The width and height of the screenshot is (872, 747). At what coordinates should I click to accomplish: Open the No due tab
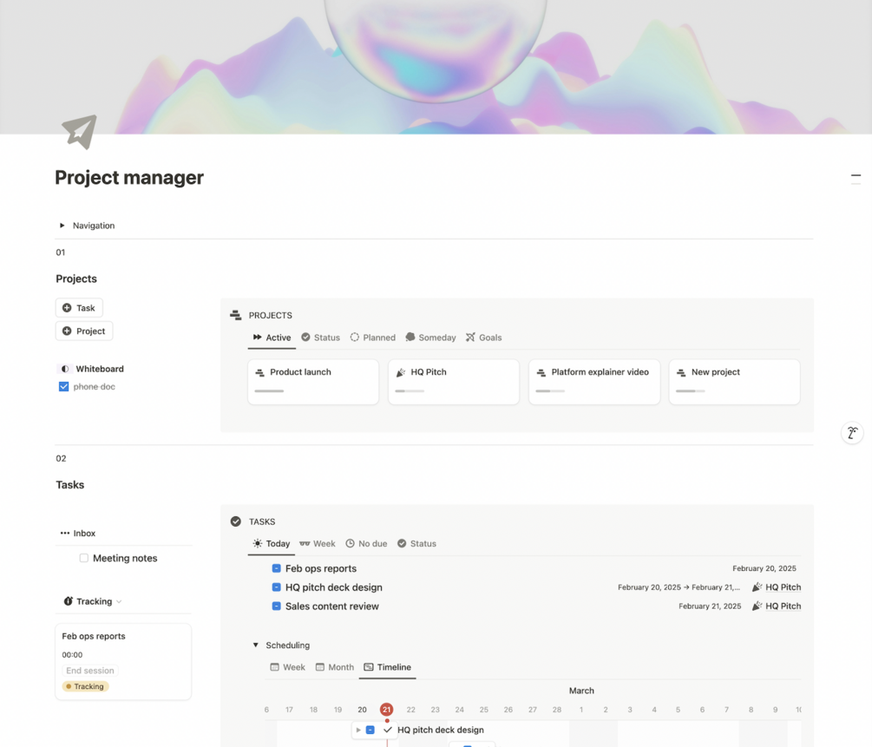pos(366,543)
